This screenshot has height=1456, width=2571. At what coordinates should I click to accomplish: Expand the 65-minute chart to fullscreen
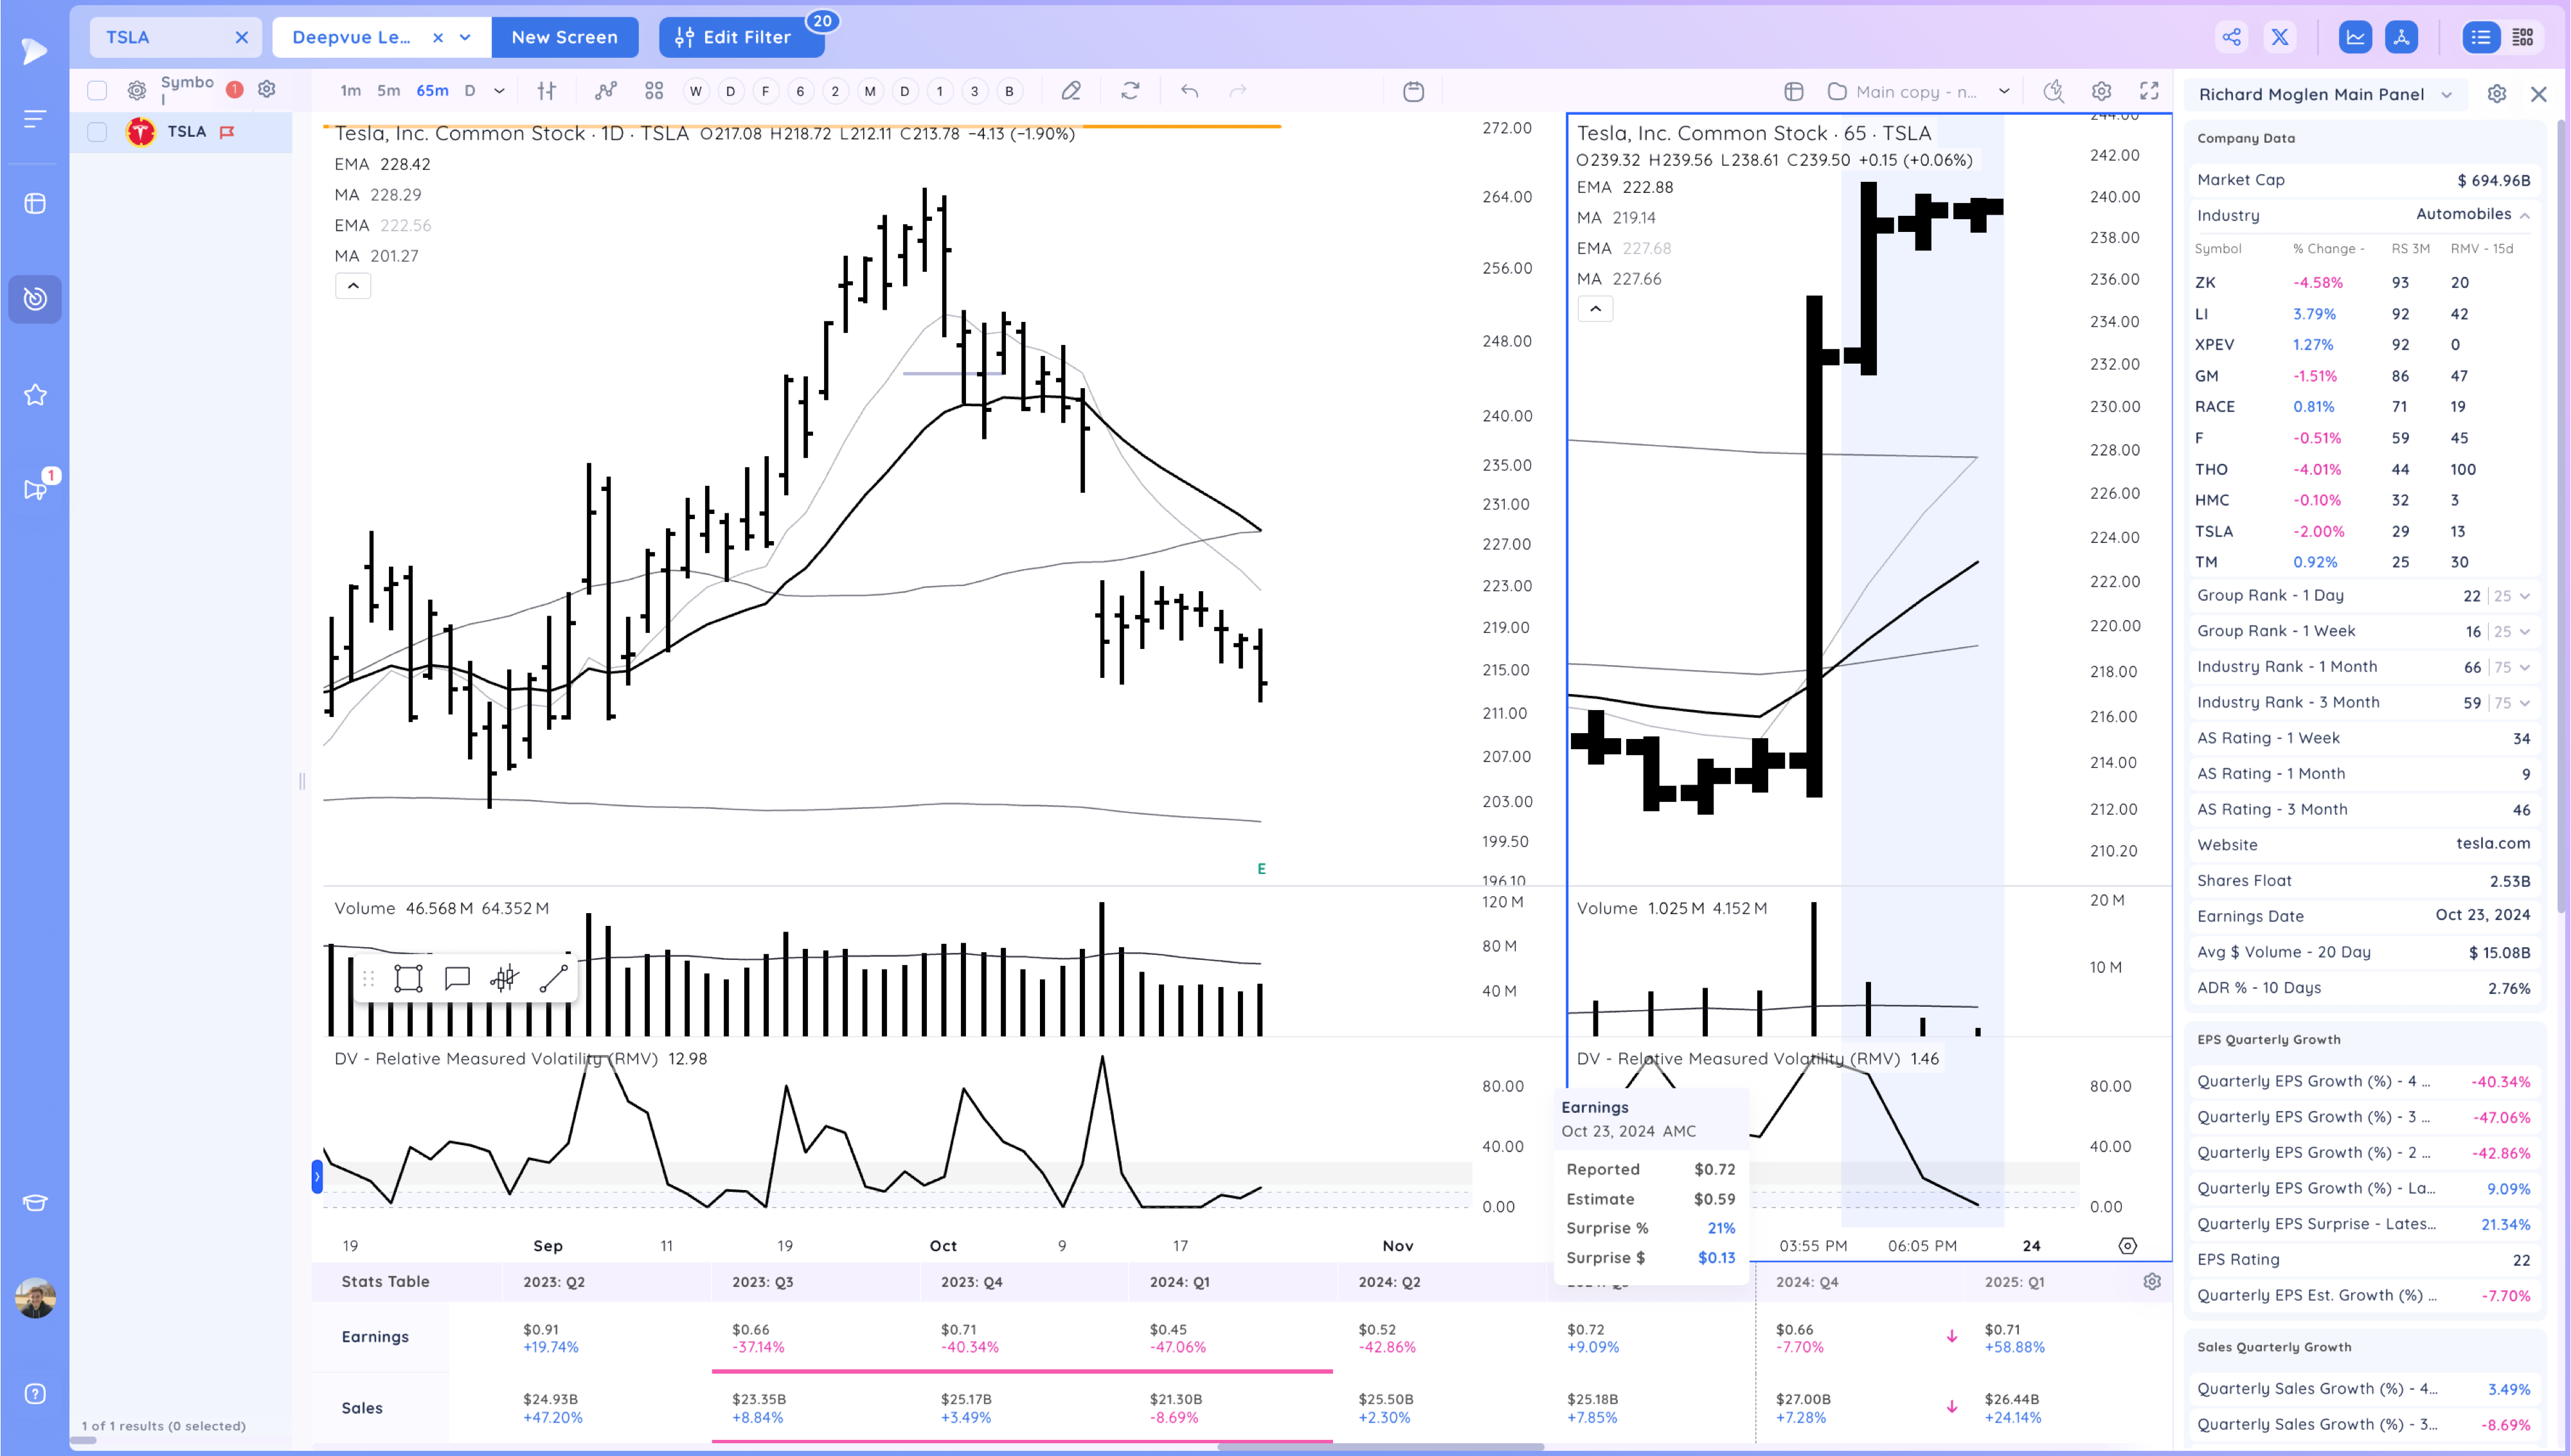[2149, 91]
